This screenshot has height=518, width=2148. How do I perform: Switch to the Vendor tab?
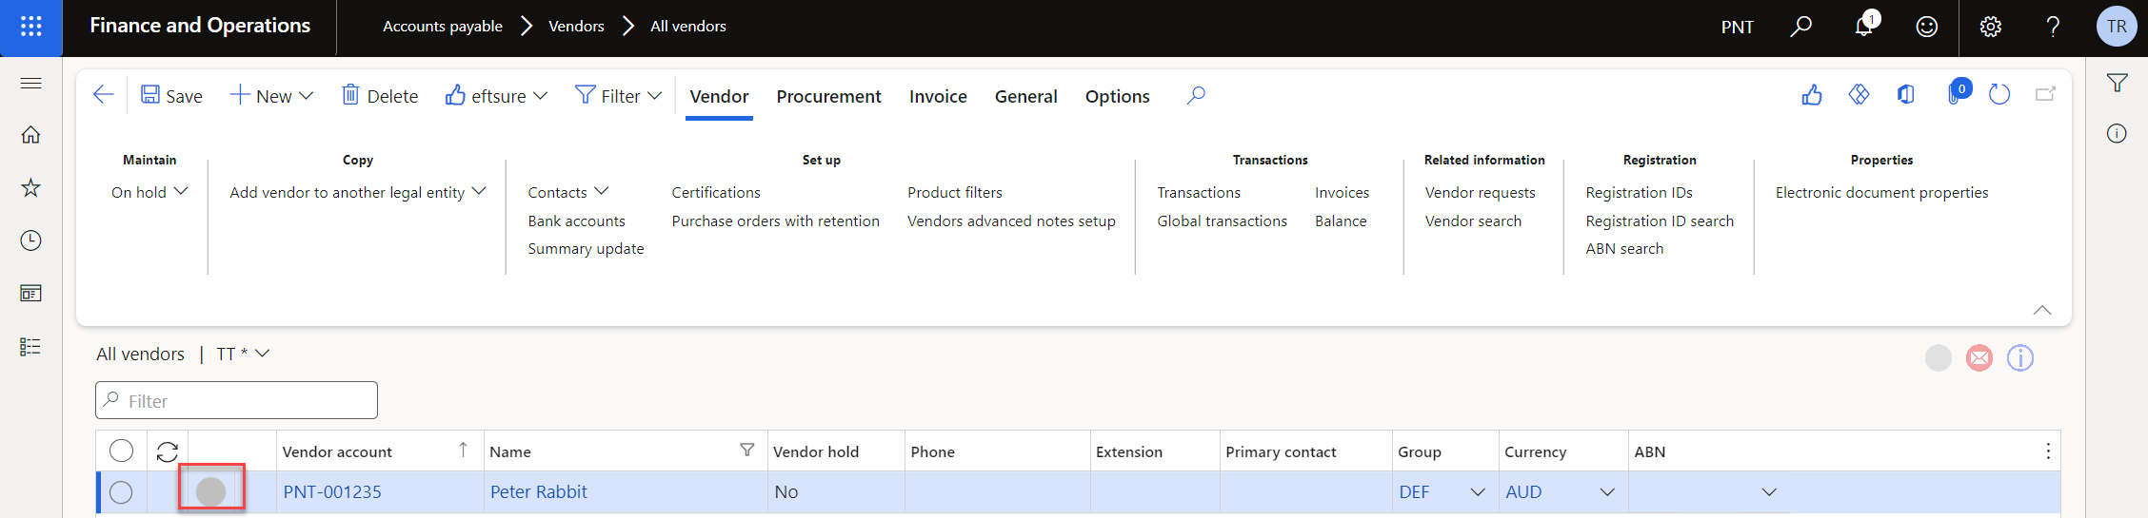click(x=719, y=96)
